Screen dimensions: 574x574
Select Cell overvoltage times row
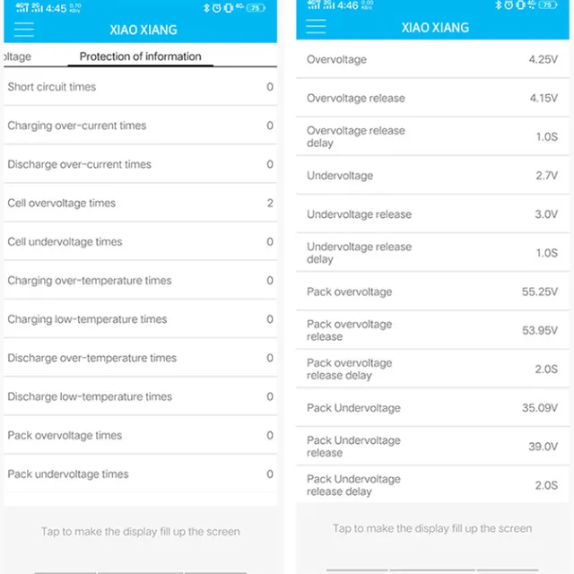click(140, 203)
